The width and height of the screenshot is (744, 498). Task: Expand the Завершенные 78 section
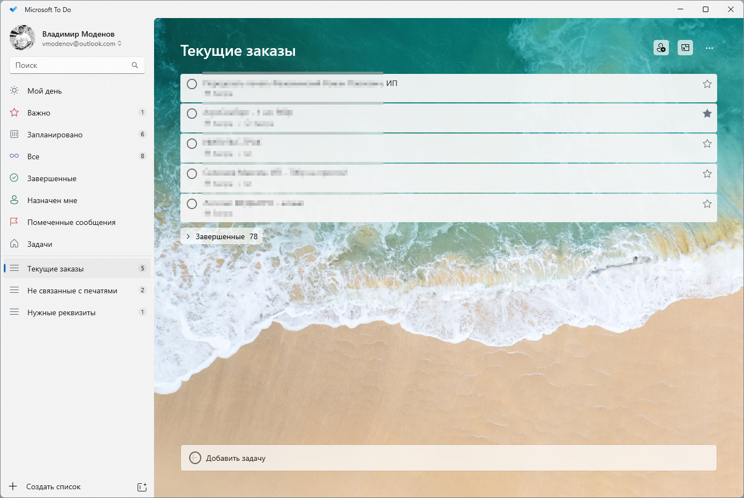point(222,236)
